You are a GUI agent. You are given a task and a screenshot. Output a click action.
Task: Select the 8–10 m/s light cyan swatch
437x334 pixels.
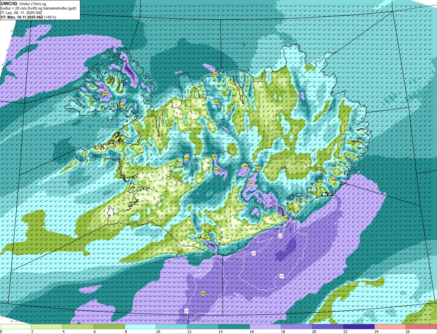coord(140,326)
